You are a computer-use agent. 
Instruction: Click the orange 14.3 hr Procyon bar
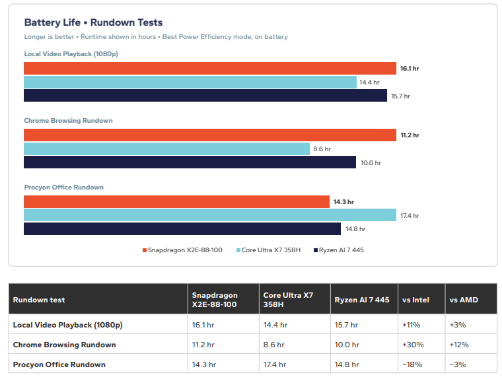(x=177, y=201)
